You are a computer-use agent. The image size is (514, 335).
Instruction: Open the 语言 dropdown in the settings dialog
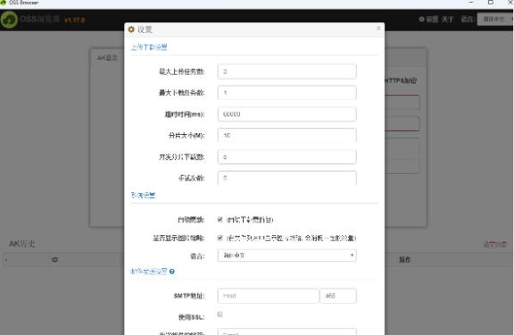click(x=286, y=255)
